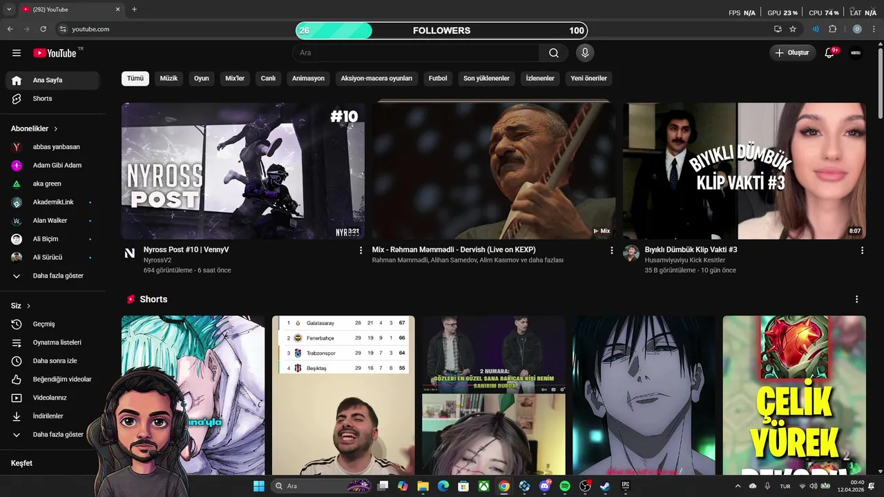
Task: Open abbas yanbasan channel
Action: coord(52,147)
